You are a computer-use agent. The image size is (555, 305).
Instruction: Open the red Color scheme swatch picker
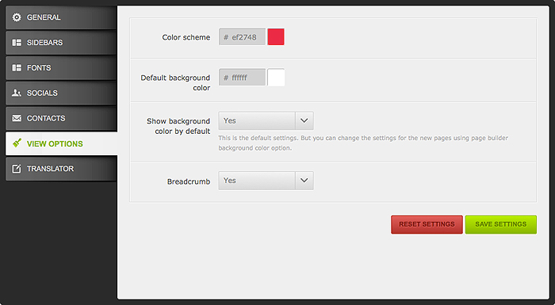[x=276, y=36]
